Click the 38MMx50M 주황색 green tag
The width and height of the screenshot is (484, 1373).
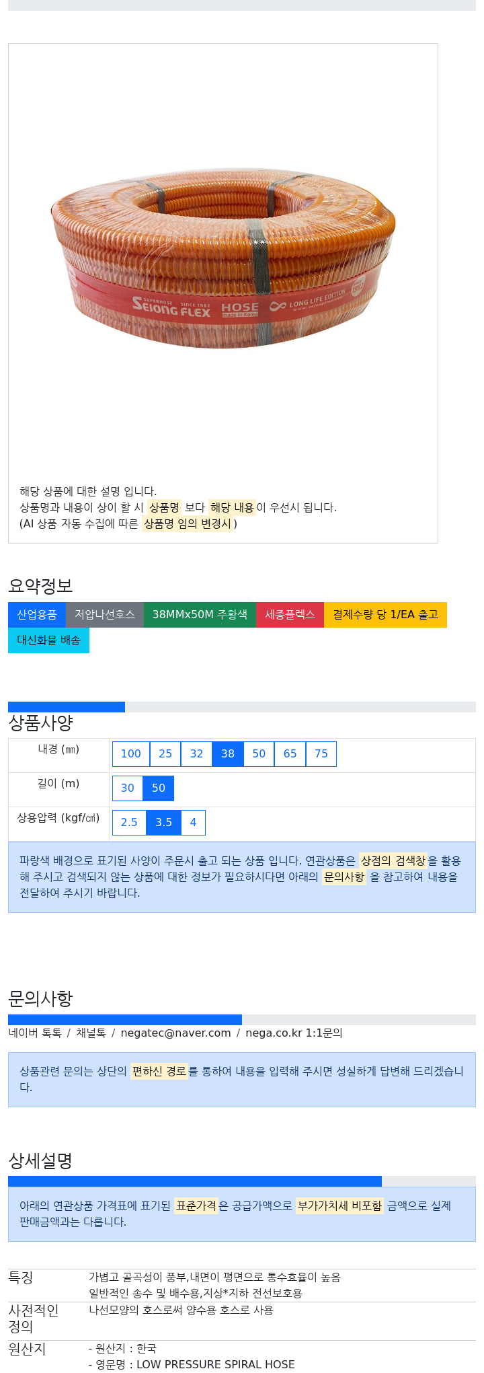pos(200,615)
